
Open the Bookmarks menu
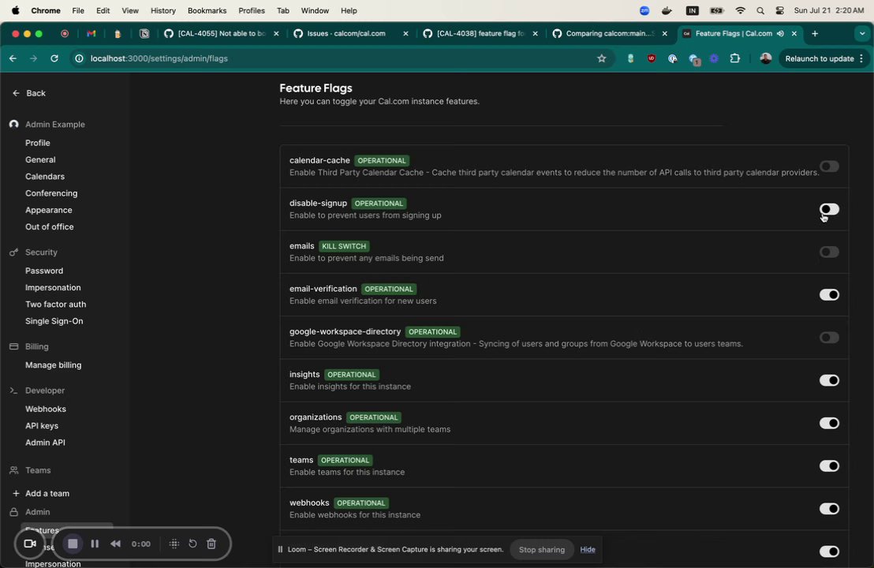coord(207,10)
